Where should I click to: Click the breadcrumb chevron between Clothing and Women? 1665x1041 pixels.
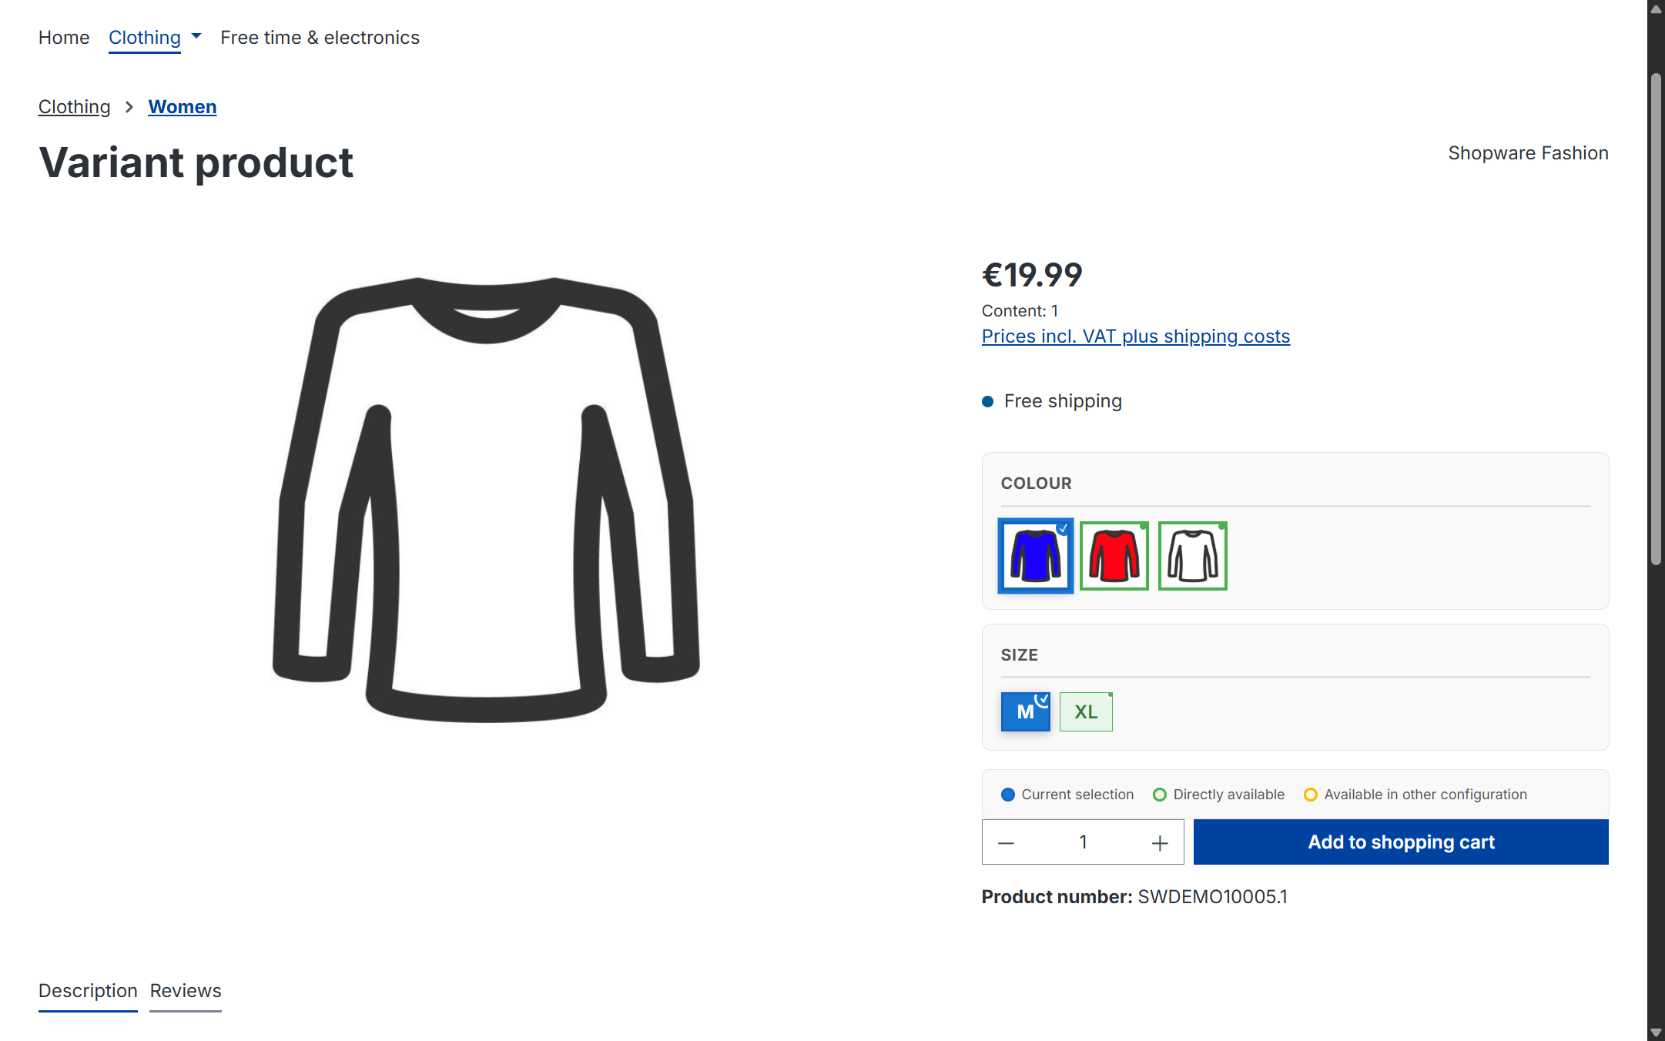tap(129, 107)
